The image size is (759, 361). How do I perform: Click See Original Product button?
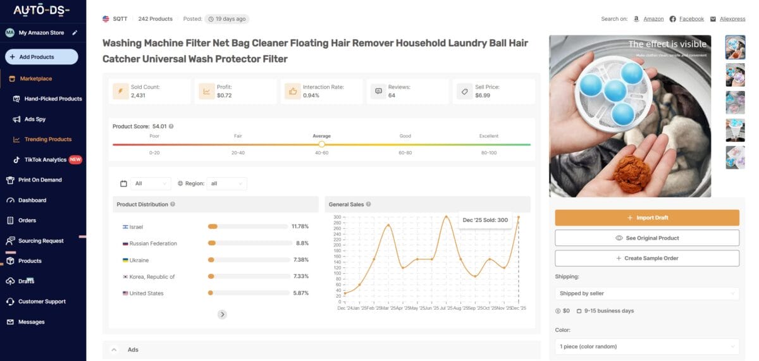click(647, 238)
